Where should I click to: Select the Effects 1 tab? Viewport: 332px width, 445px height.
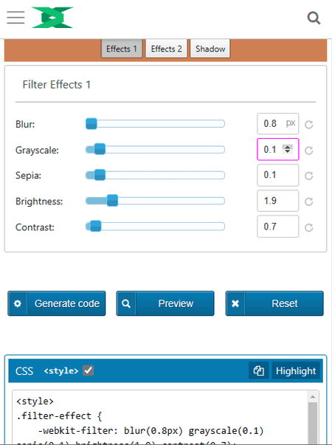coord(122,49)
